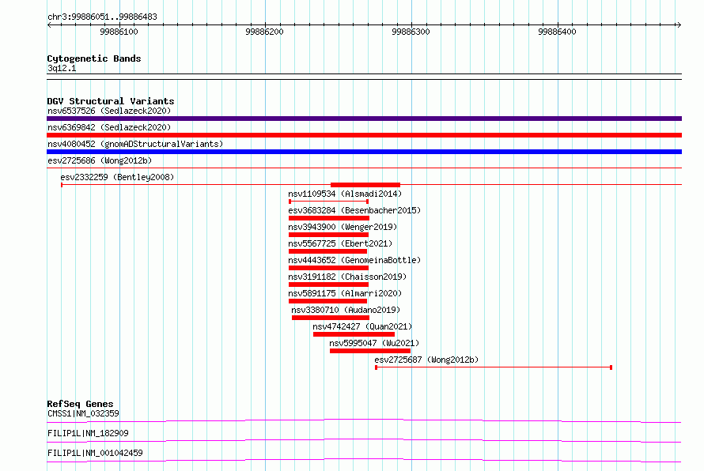Click the esv3683284 (Besenbacher2015) label

[x=354, y=210]
